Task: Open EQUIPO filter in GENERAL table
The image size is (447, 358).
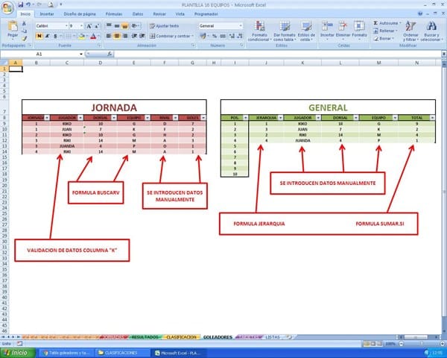Action: click(x=395, y=118)
